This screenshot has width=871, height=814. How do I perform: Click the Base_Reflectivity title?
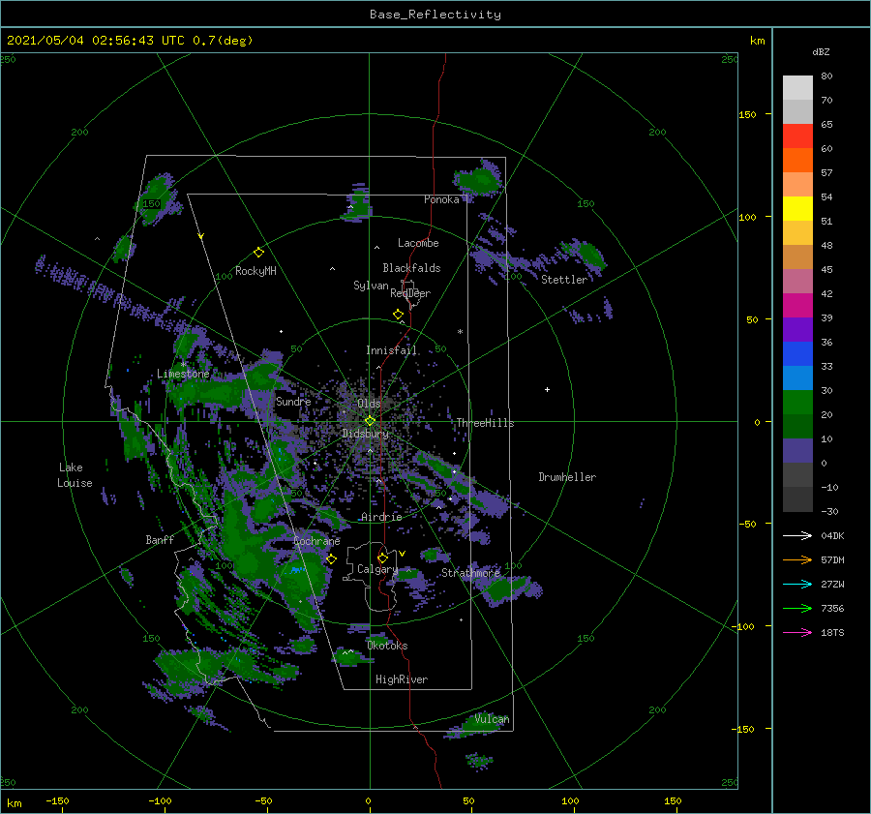435,15
